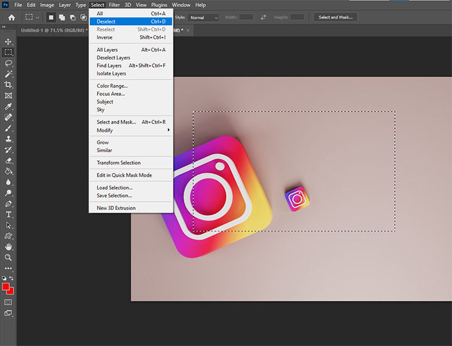Image resolution: width=452 pixels, height=346 pixels.
Task: Click the Width input field
Action: [246, 18]
